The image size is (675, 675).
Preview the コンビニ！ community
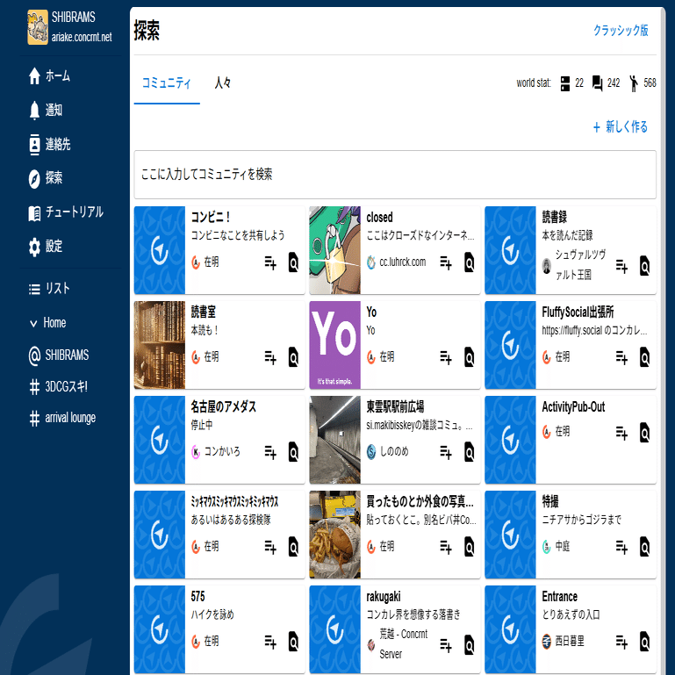pyautogui.click(x=293, y=262)
